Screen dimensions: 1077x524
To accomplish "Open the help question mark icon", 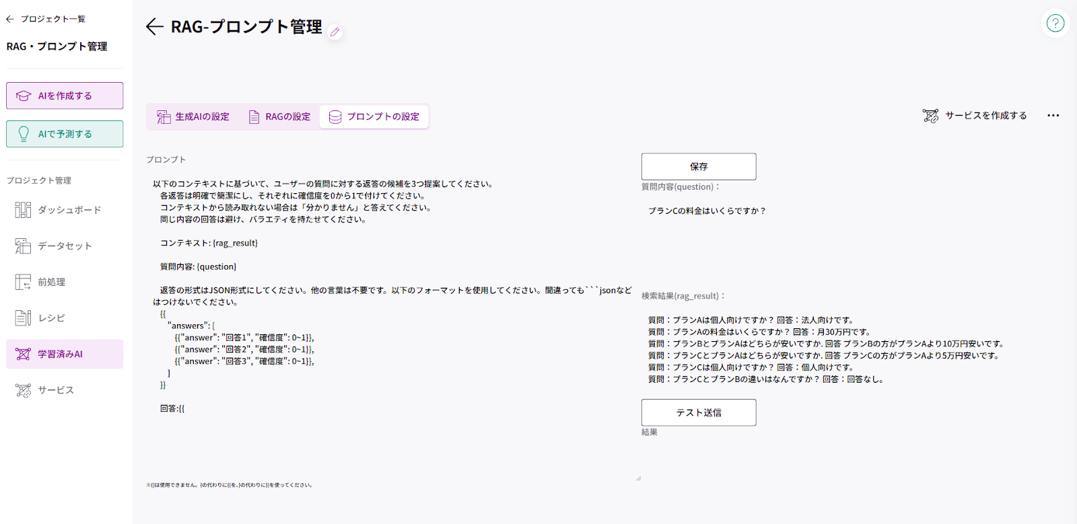I will coord(1055,23).
